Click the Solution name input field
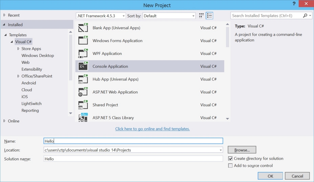 click(133, 159)
